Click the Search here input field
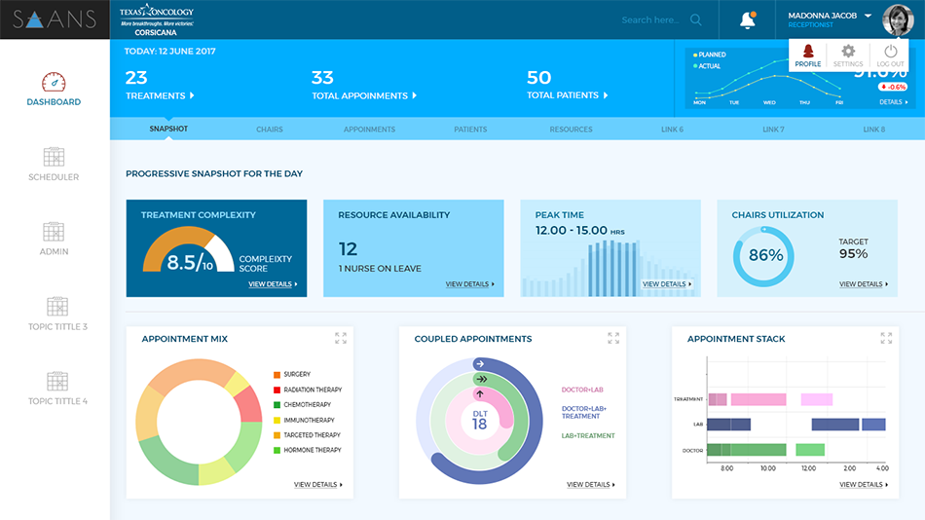Screen dimensions: 925x520 tap(650, 19)
